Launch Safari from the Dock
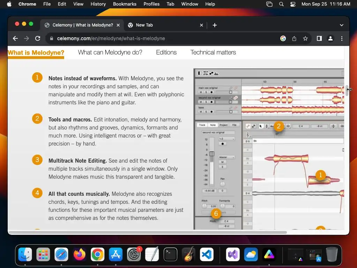 (x=61, y=254)
